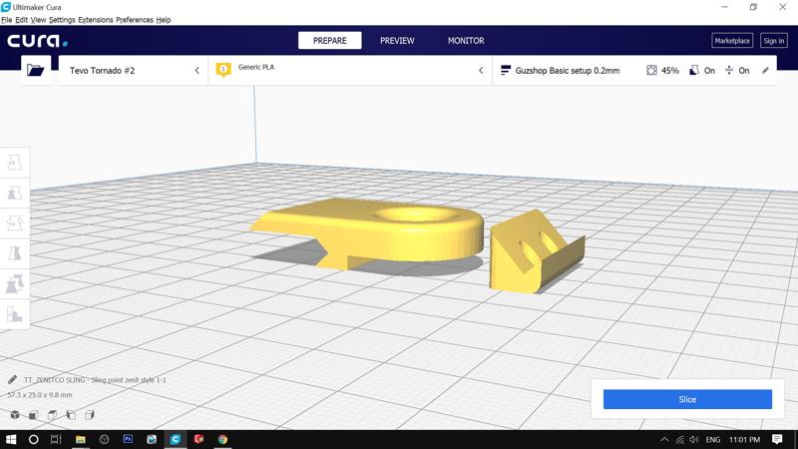Viewport: 798px width, 449px height.
Task: Click Sign in button
Action: coord(774,41)
